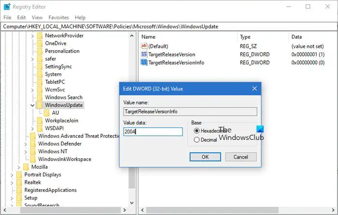Collapse the WindowsUpdate key
The image size is (338, 215).
tap(32, 105)
